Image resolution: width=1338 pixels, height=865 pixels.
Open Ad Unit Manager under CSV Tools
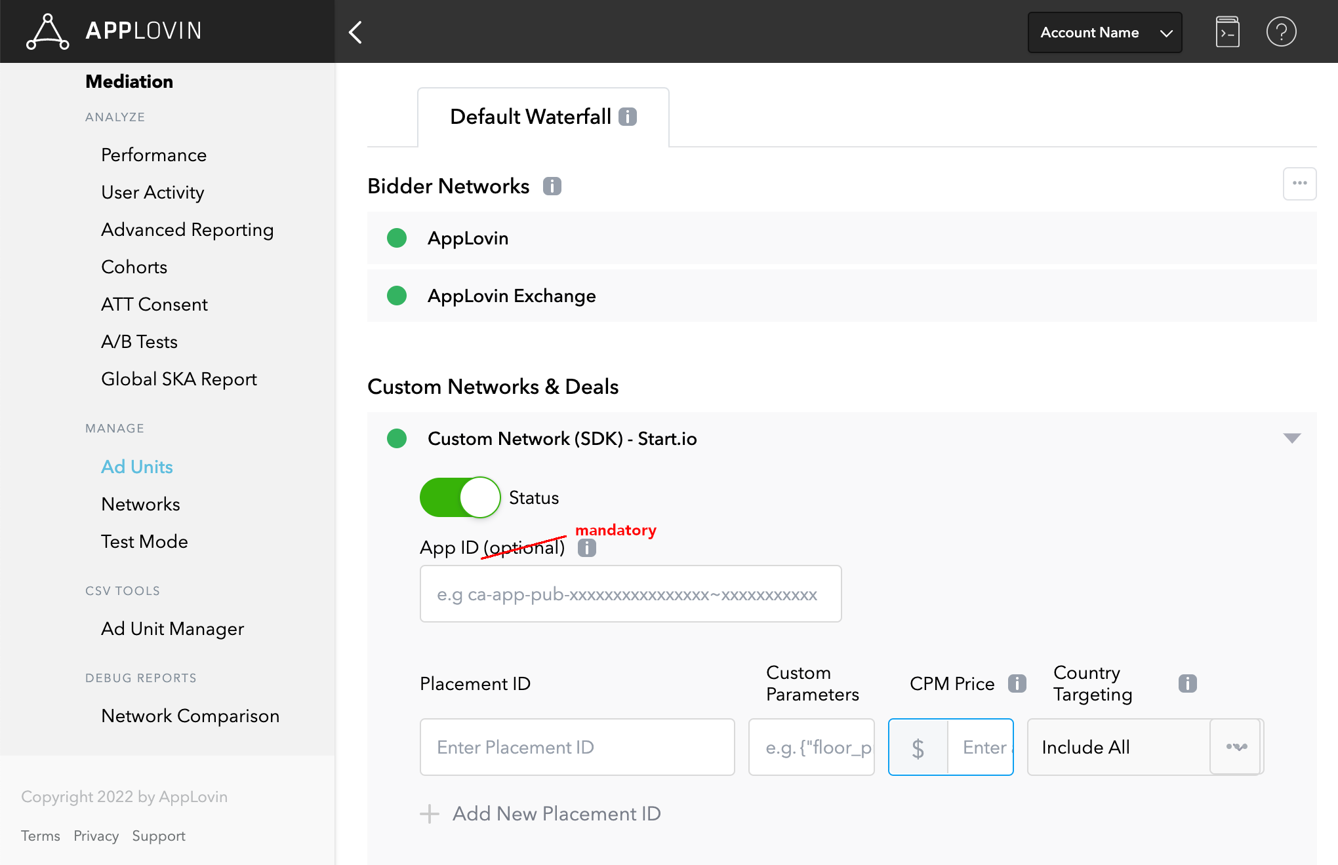pos(172,629)
